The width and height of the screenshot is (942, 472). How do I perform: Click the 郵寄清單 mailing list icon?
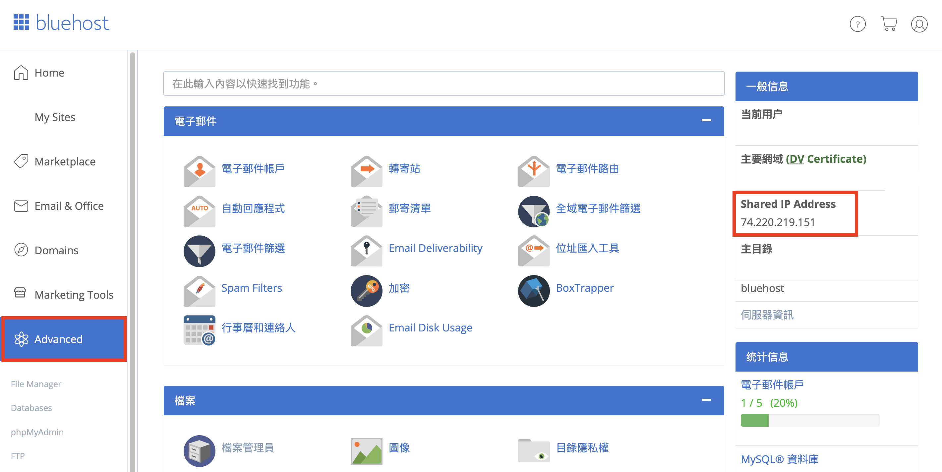[x=366, y=211]
